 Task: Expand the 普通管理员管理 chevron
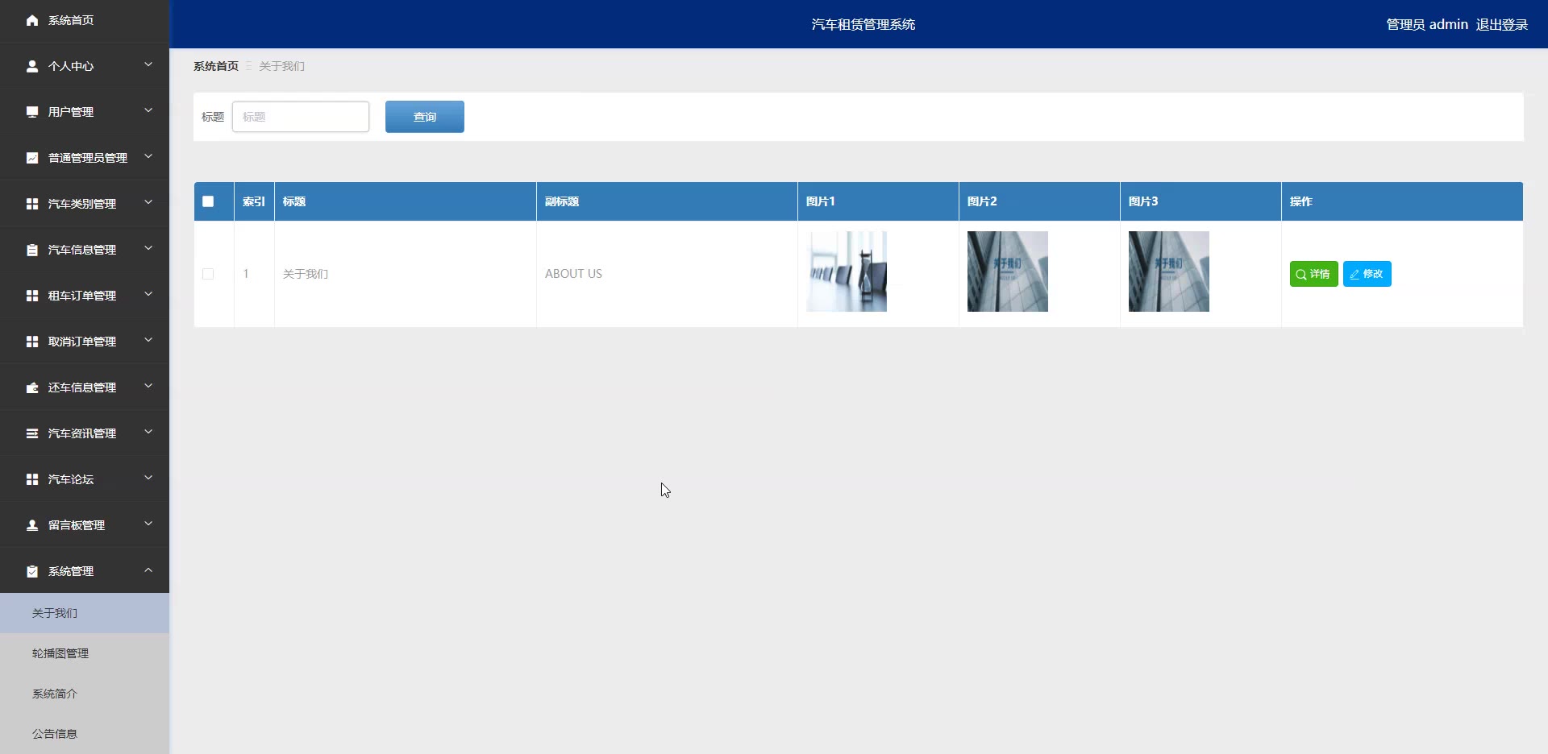pos(148,156)
